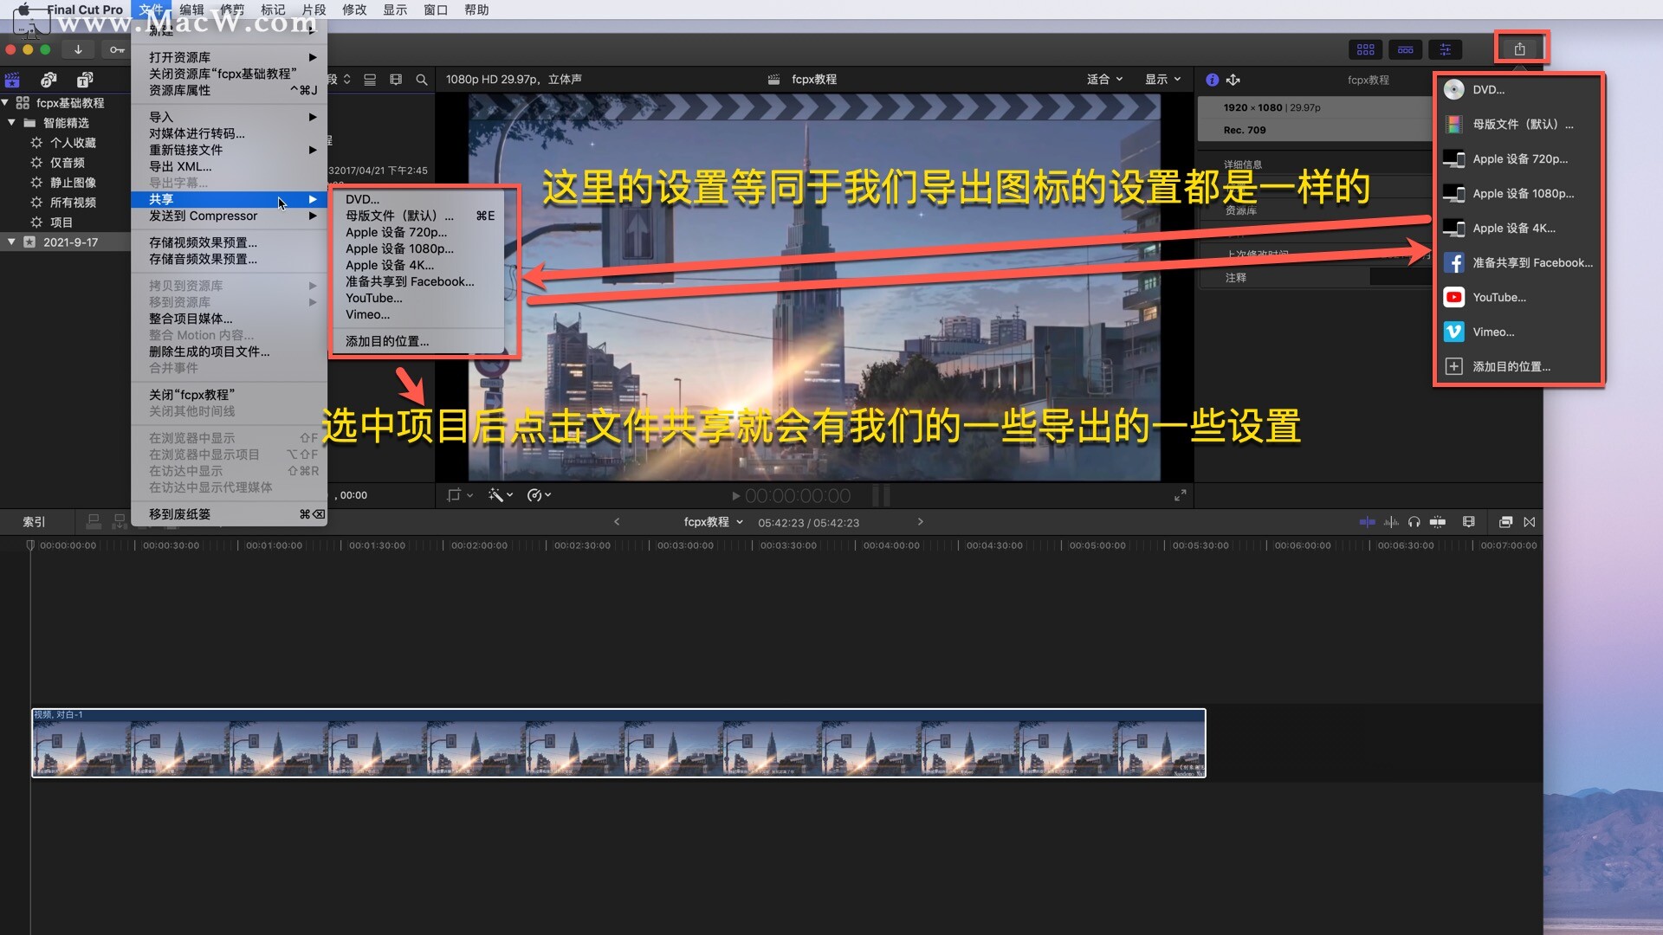Select YouTube... in share submenu
This screenshot has width=1663, height=935.
(373, 298)
